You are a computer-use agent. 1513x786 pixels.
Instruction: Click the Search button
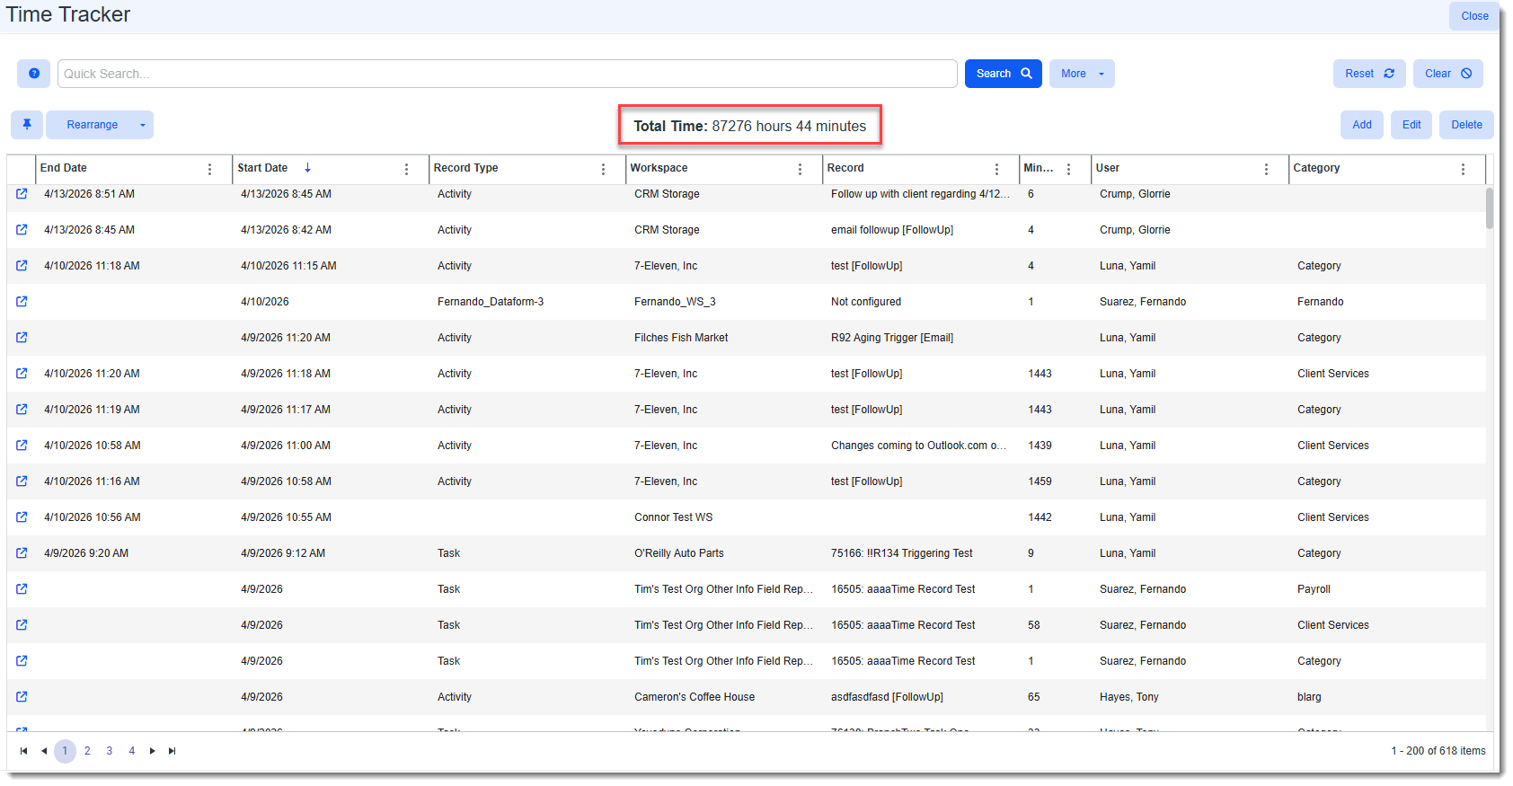click(1004, 74)
